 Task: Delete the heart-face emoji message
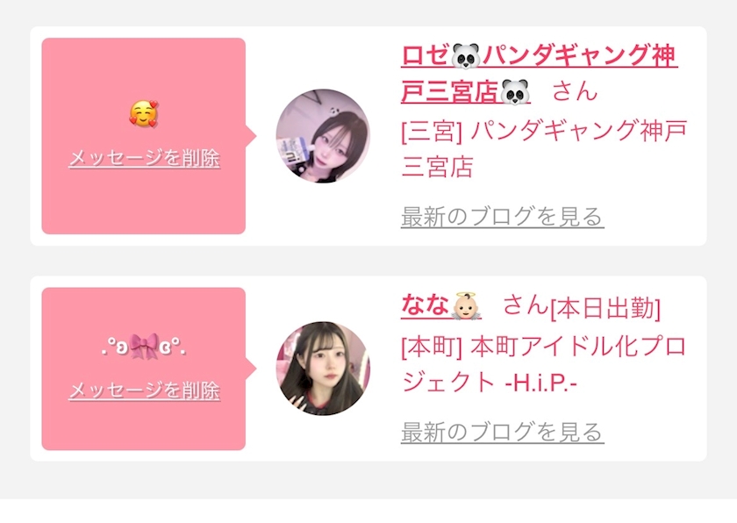pos(144,158)
